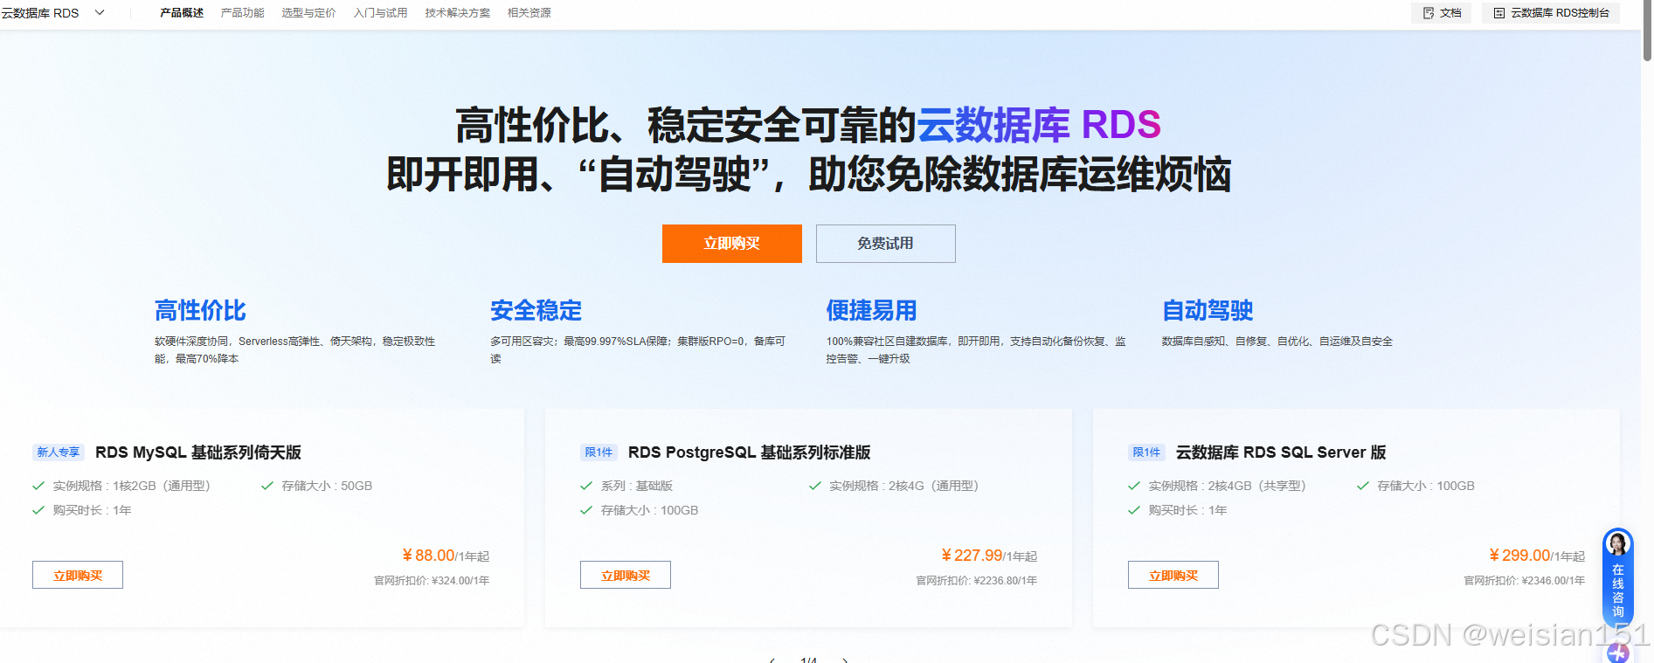Buy the 云数据库 RDS SQL Server 版 plan
The width and height of the screenshot is (1654, 663).
(x=1173, y=575)
